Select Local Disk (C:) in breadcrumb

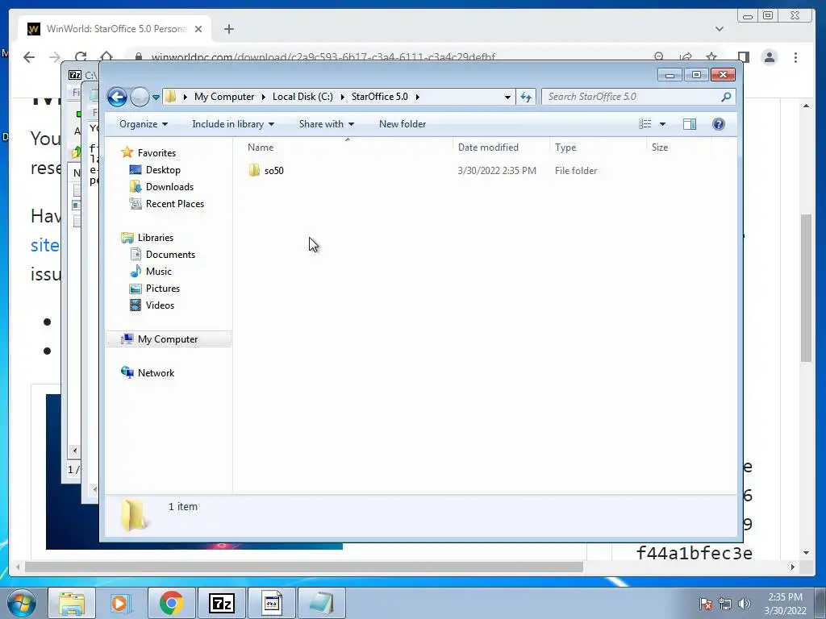click(302, 97)
